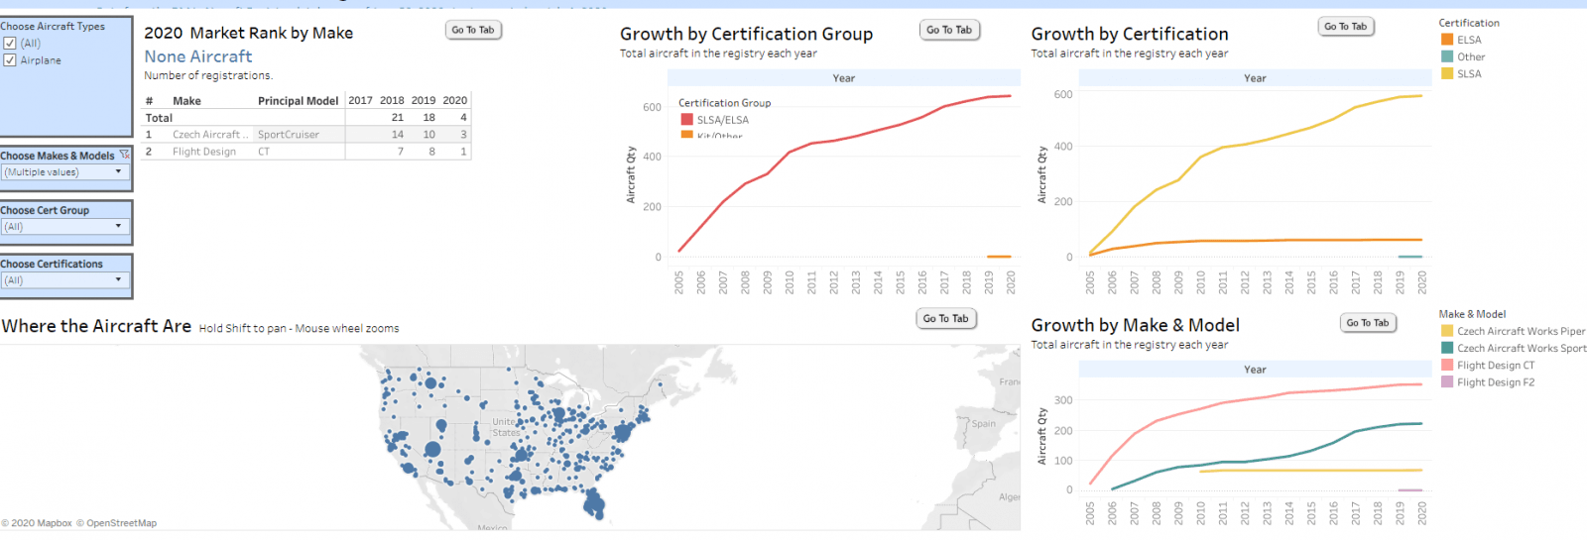Highlight the Other teal legend swatch

1447,56
